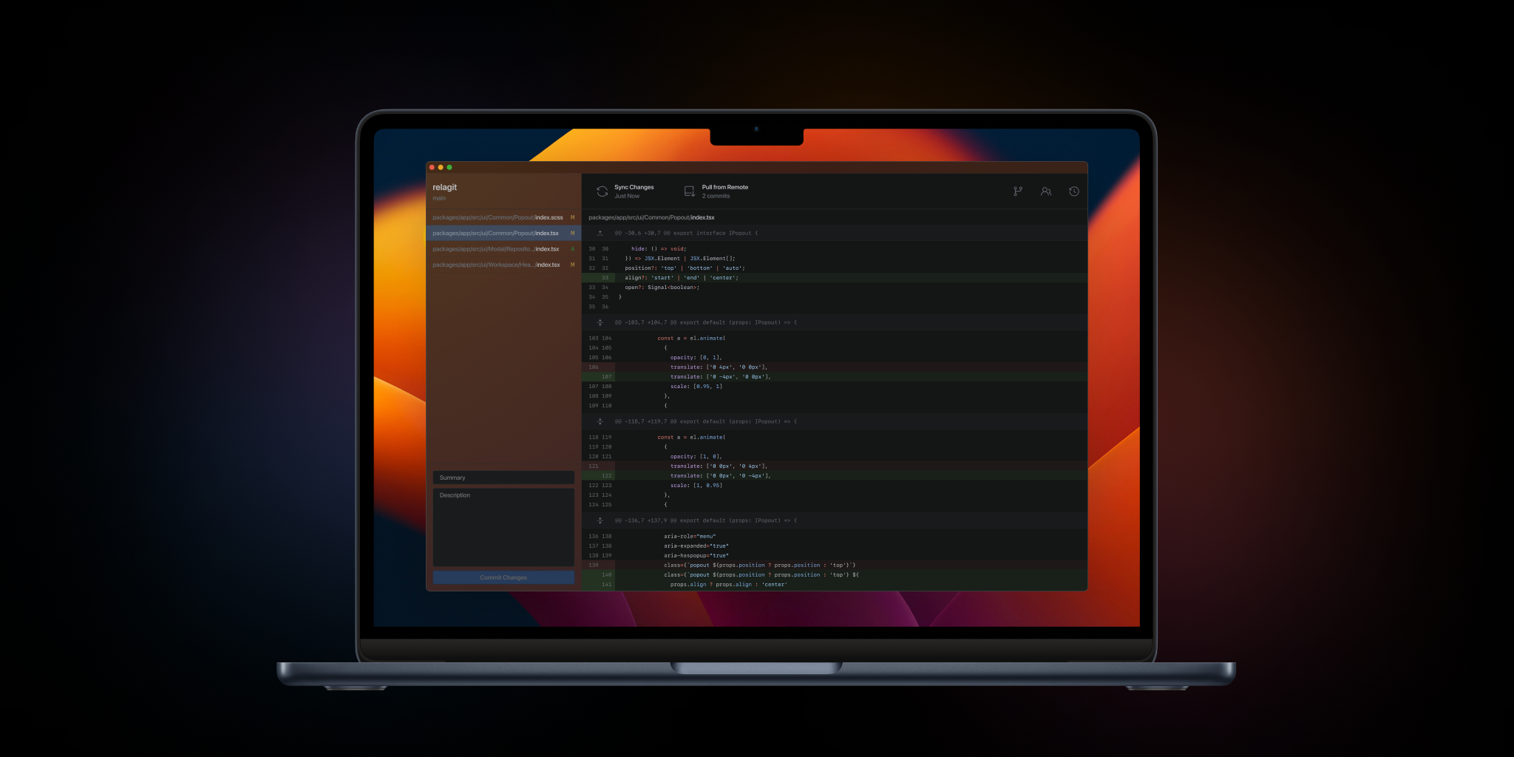Viewport: 1514px width, 757px height.
Task: Click the Sync Changes circular arrows icon
Action: coord(602,191)
